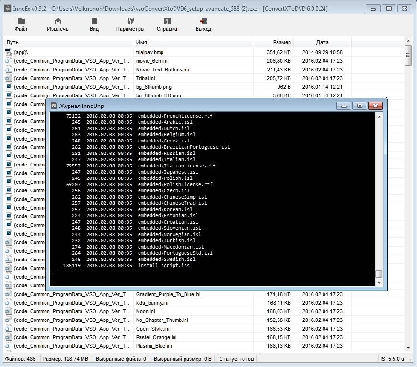Select the Gradient_Purple_To_Blue.ini file name

coord(168,294)
